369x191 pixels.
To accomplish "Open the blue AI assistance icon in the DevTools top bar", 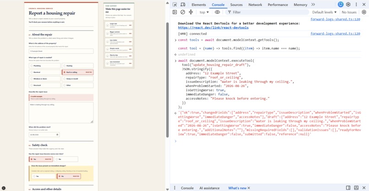I will (340, 5).
